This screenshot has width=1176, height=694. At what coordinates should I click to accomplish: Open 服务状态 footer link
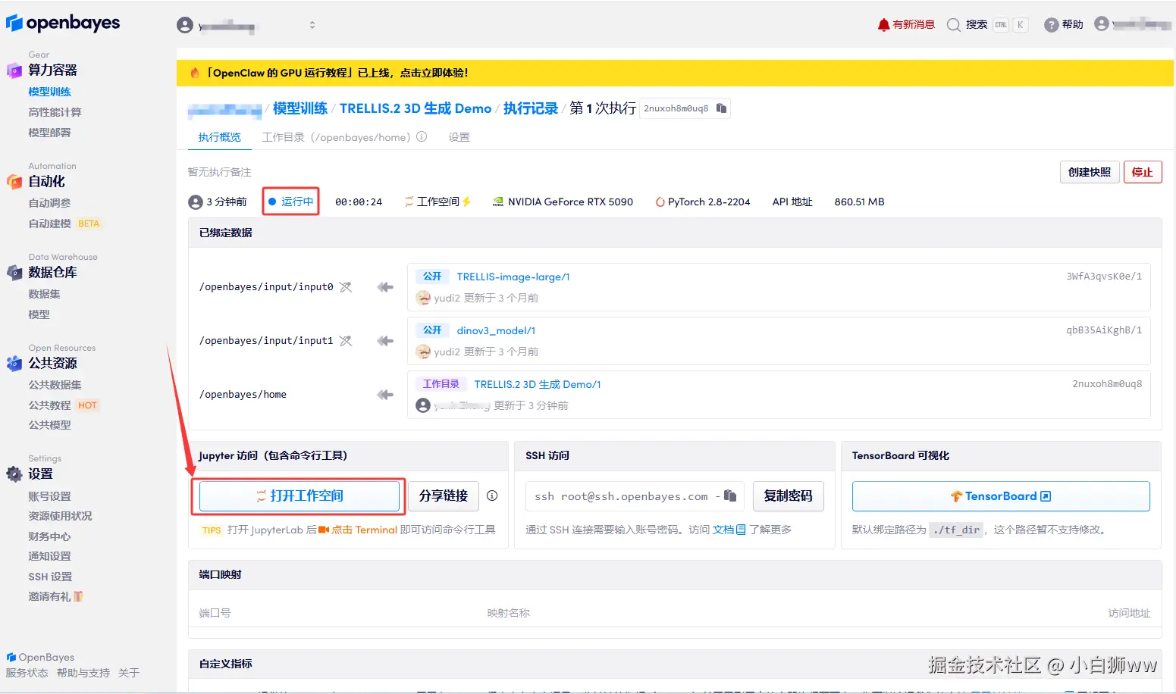27,673
